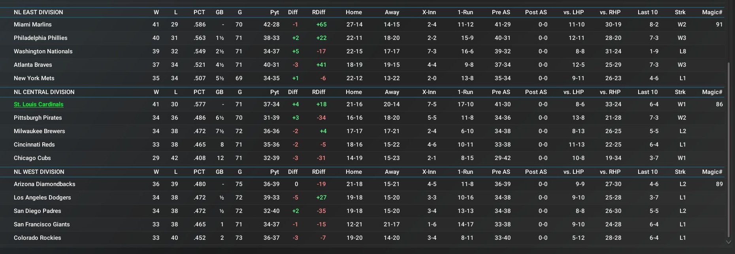This screenshot has width=735, height=254.
Task: Open the Miami Marlins team page
Action: [x=33, y=24]
